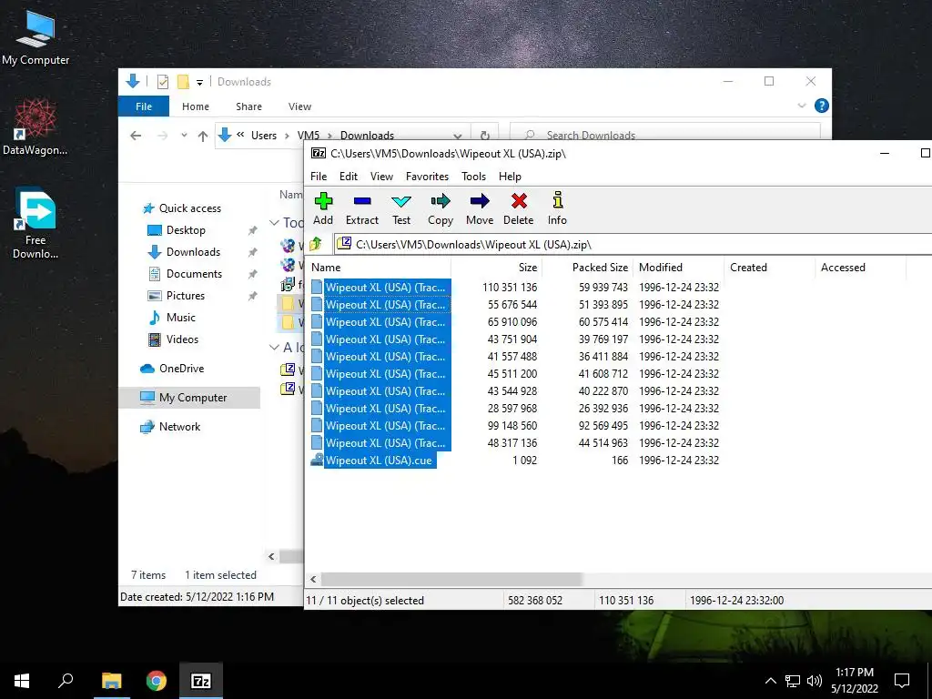This screenshot has width=932, height=699.
Task: Go back in Explorer navigation
Action: pos(136,136)
